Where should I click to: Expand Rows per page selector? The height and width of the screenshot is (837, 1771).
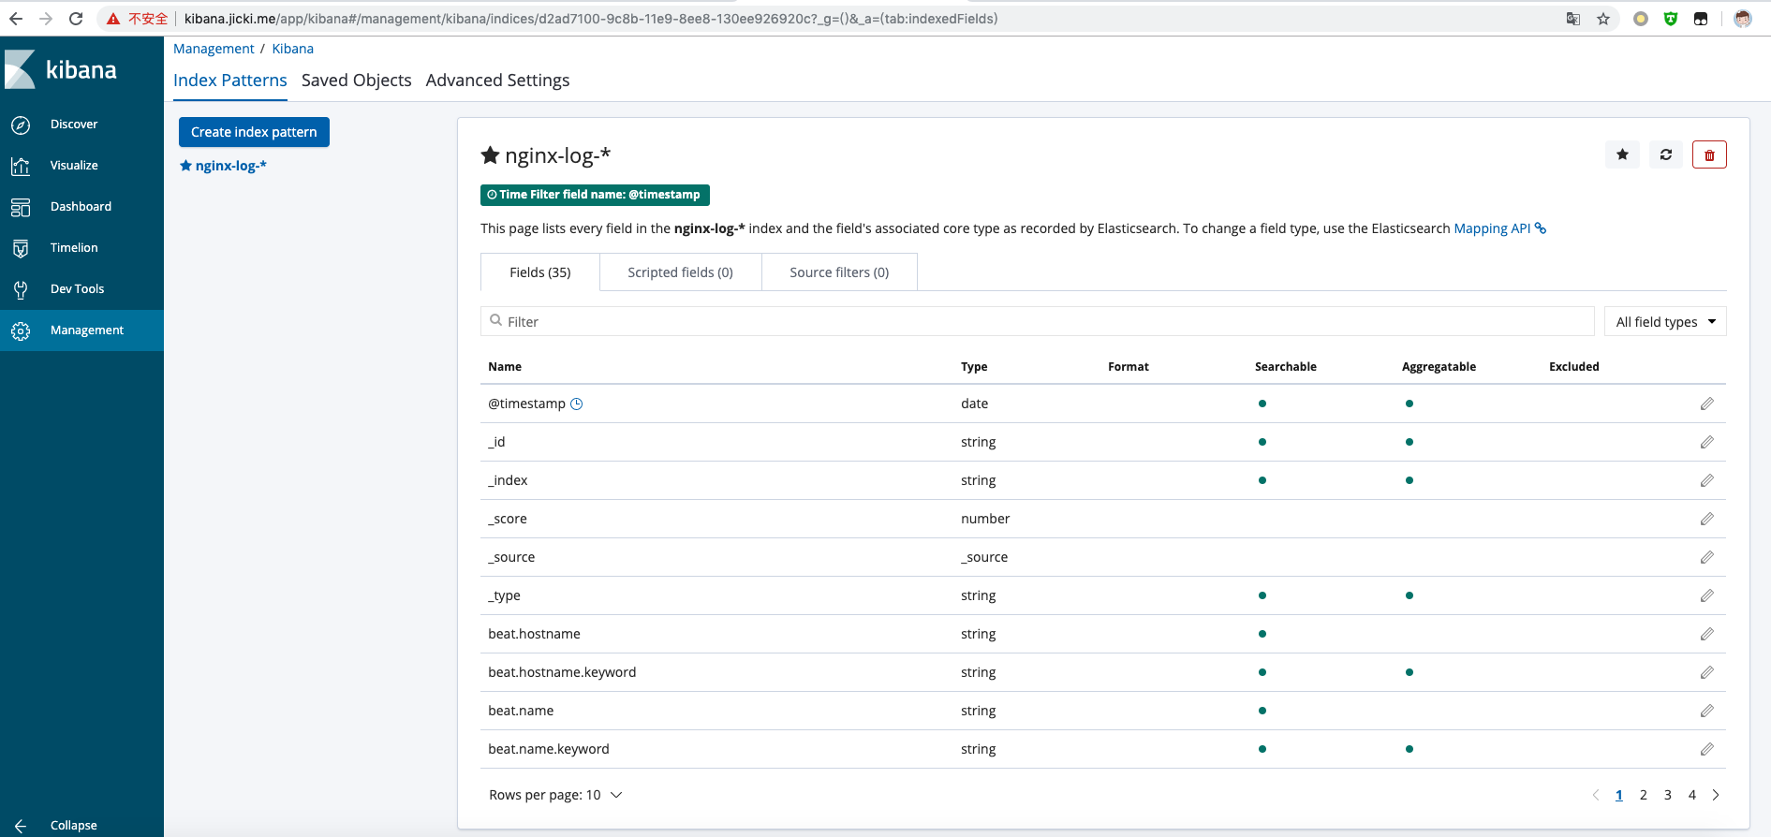[555, 795]
